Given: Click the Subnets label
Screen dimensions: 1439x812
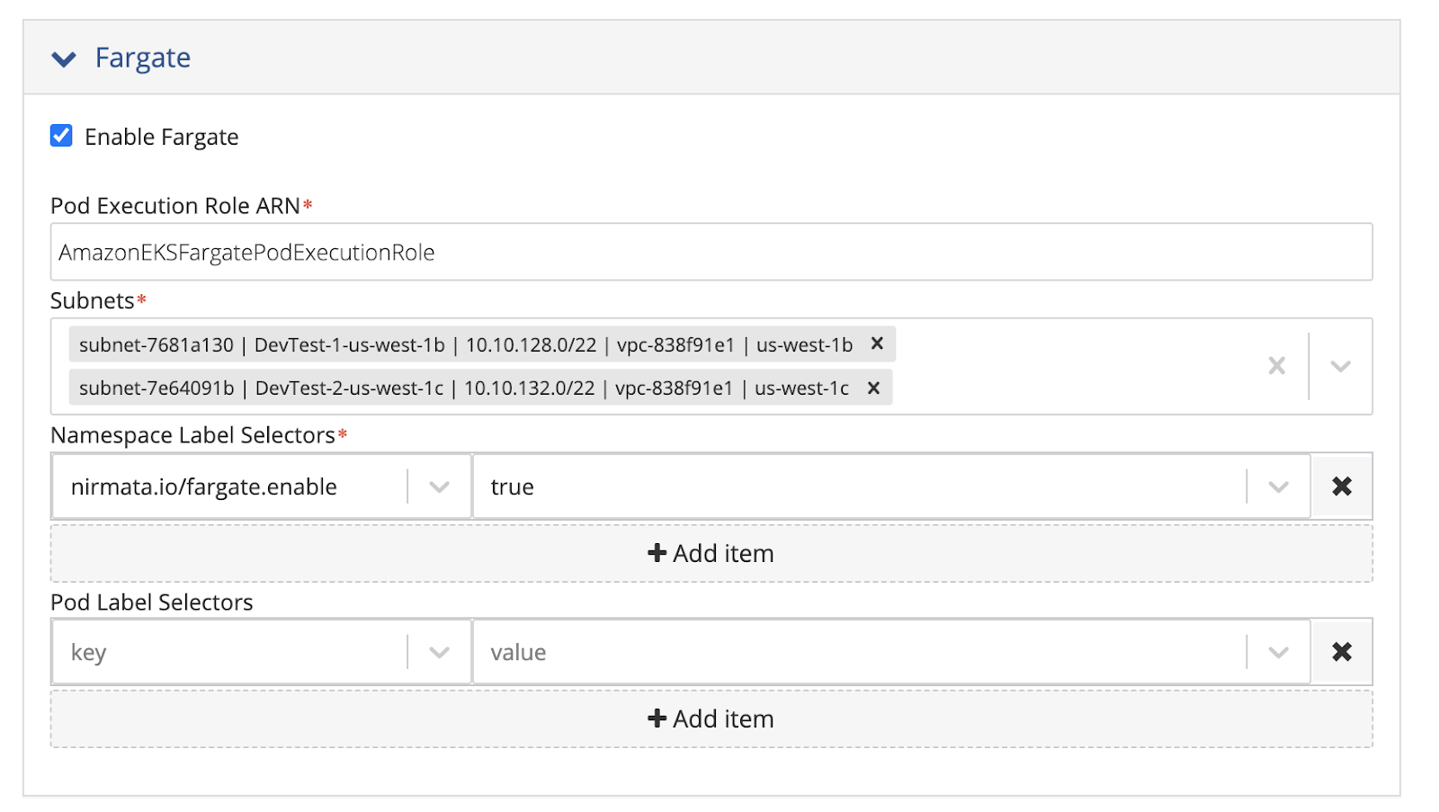Looking at the screenshot, I should [93, 300].
